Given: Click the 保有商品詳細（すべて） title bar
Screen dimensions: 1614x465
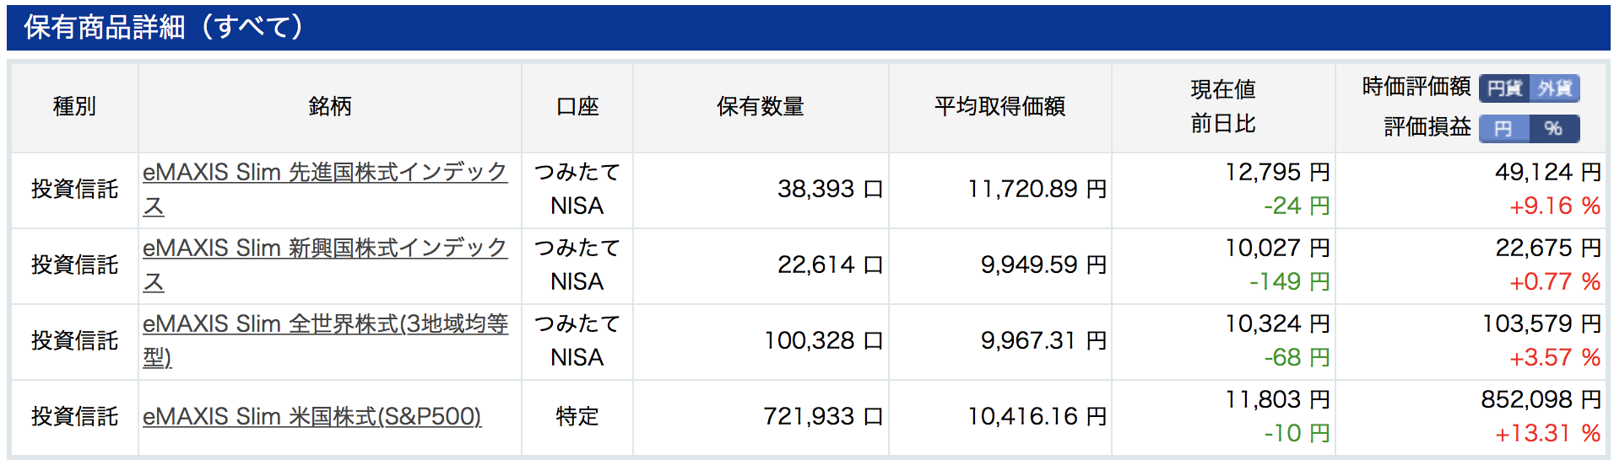Looking at the screenshot, I should coord(807,27).
